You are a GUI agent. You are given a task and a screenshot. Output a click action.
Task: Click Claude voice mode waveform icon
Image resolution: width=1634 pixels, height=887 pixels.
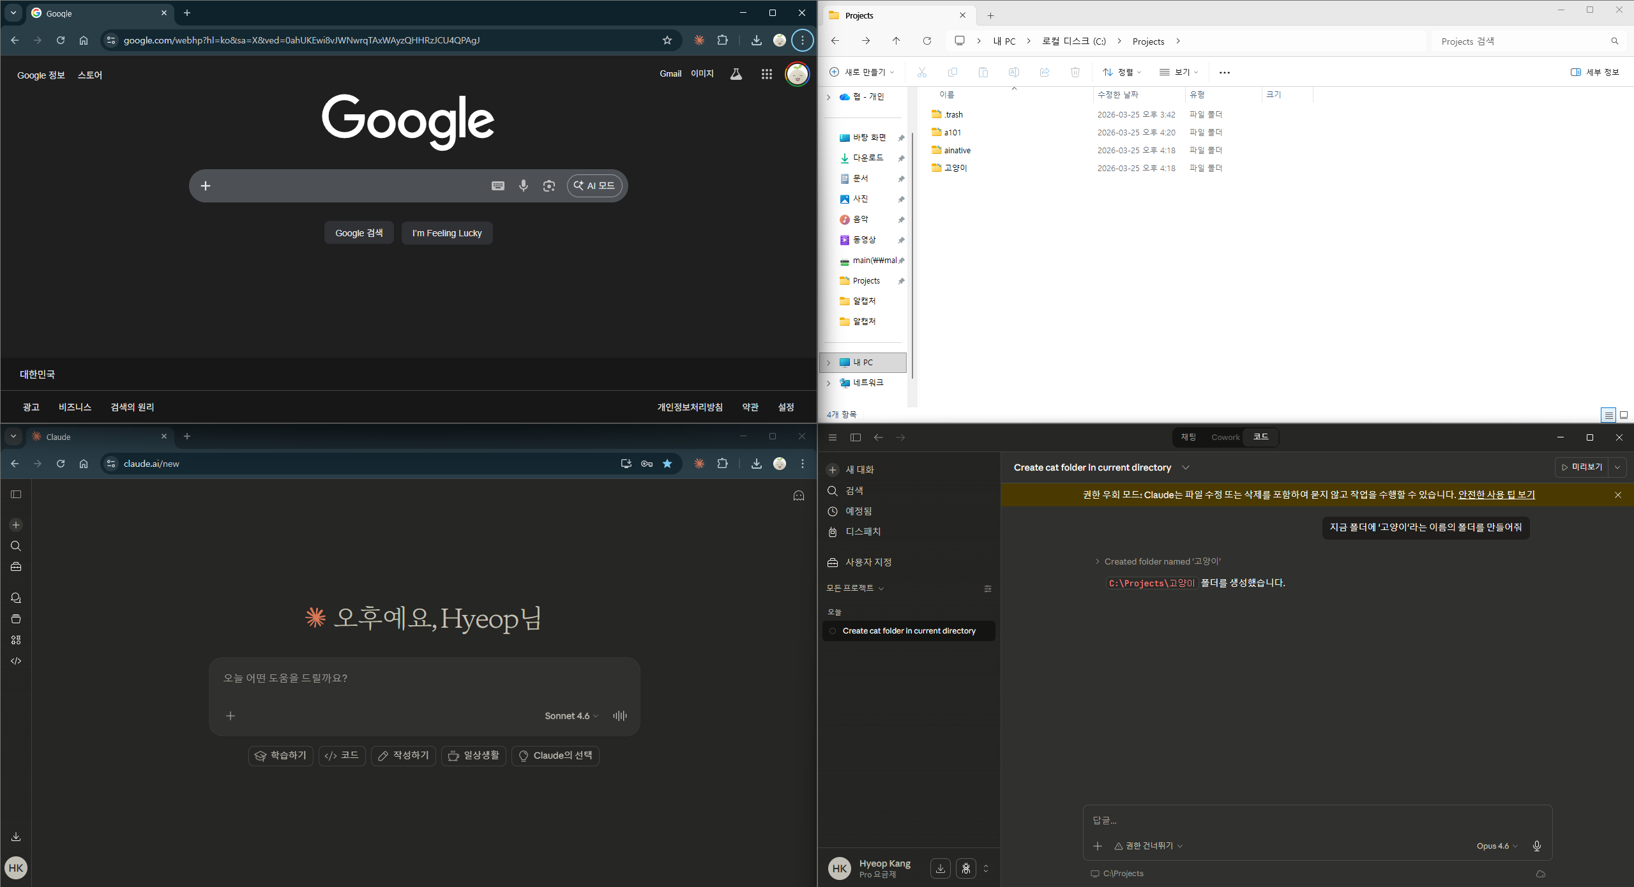point(619,716)
